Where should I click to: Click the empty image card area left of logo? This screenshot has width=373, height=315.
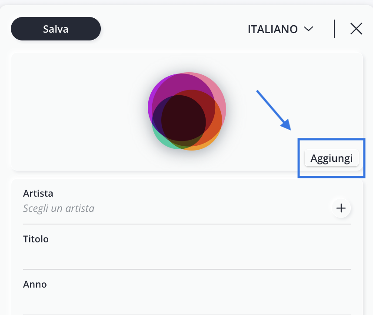(71, 111)
